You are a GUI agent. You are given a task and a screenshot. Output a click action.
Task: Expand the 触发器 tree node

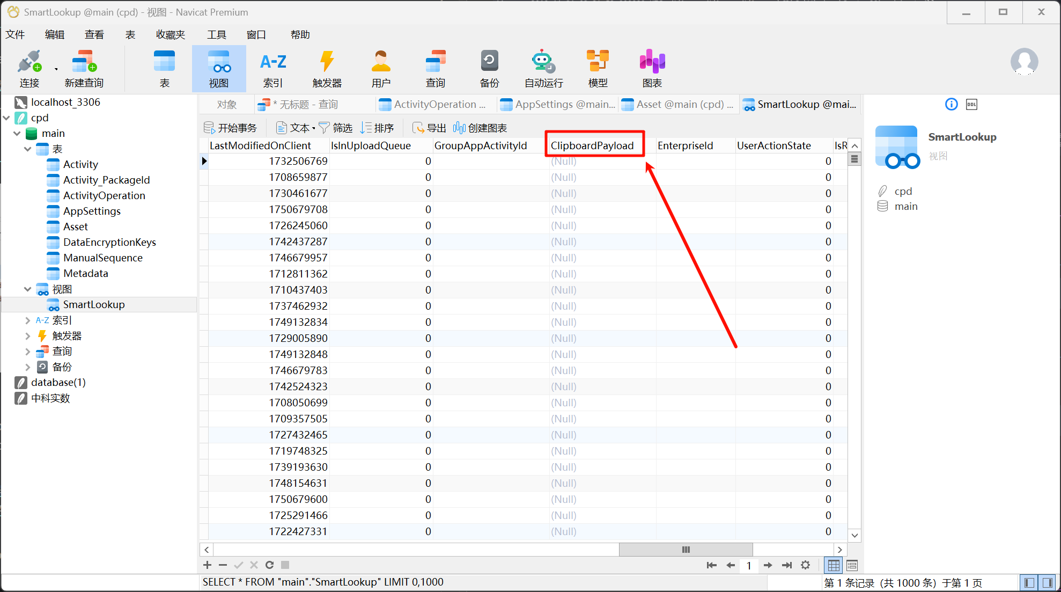pos(28,336)
